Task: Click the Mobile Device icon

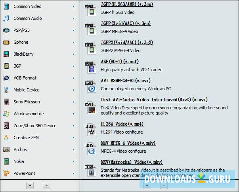Action: pos(6,90)
